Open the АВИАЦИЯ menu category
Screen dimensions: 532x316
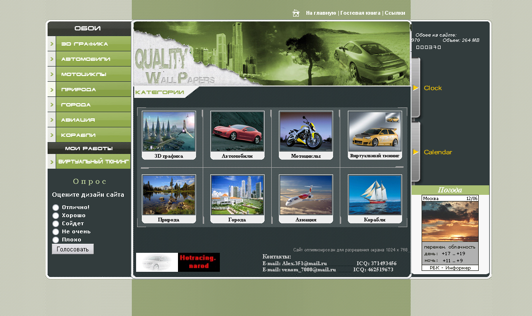(93, 120)
